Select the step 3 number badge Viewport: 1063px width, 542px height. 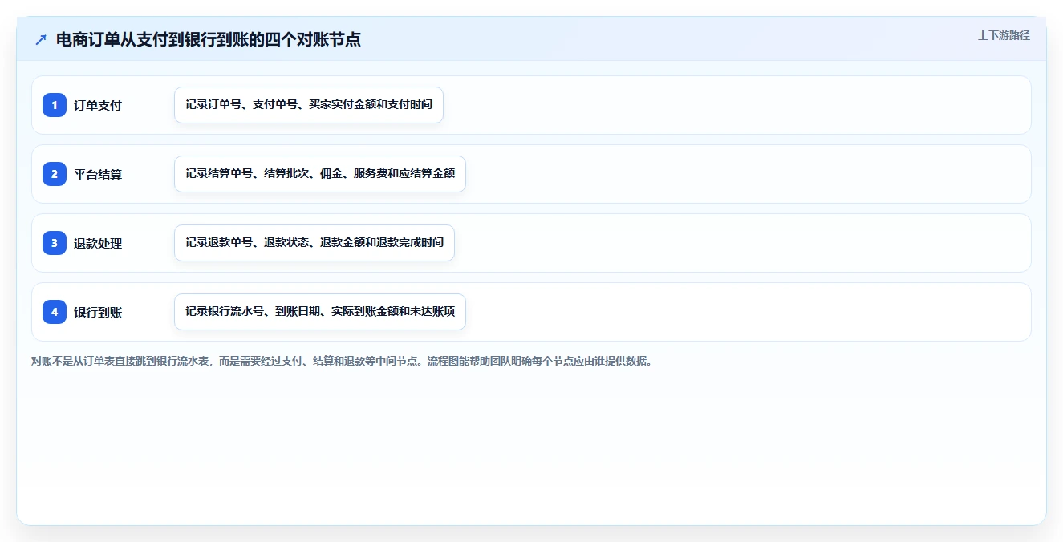click(x=55, y=243)
